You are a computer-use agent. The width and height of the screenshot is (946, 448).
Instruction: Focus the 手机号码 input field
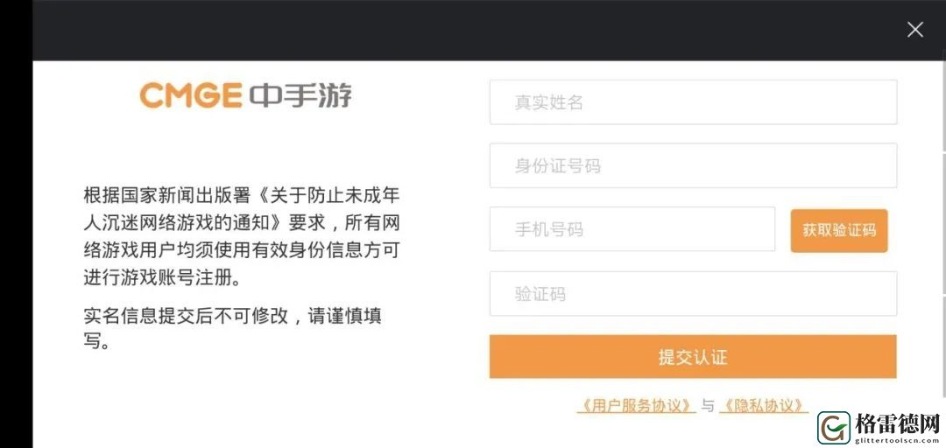click(x=632, y=229)
